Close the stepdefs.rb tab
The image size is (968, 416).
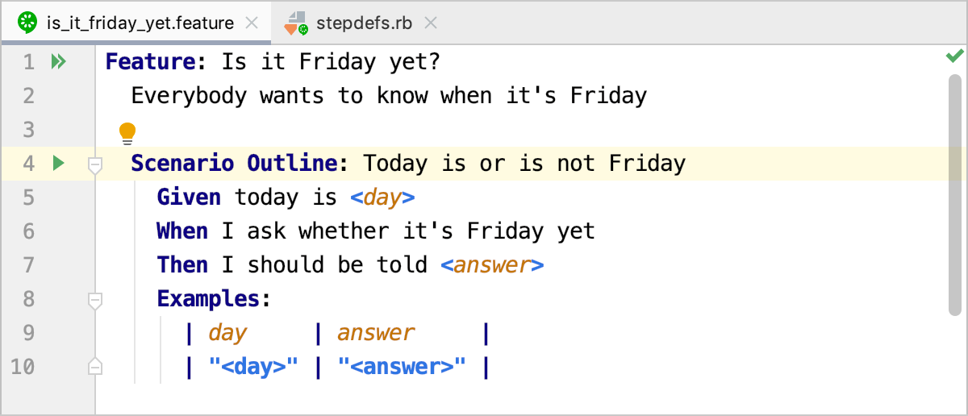431,23
